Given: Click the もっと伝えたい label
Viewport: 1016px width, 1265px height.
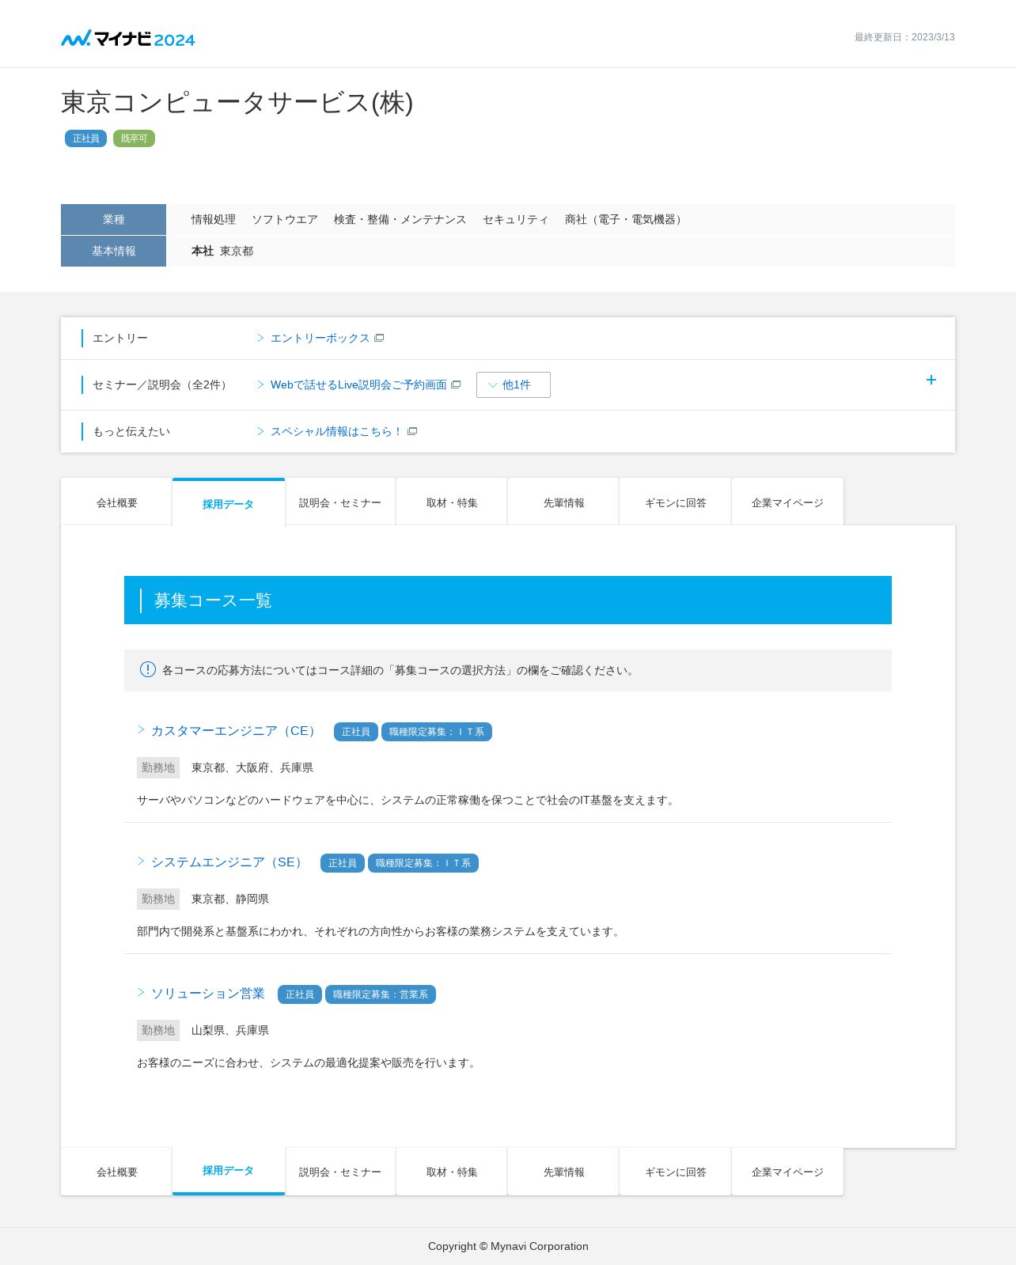Looking at the screenshot, I should coord(131,431).
